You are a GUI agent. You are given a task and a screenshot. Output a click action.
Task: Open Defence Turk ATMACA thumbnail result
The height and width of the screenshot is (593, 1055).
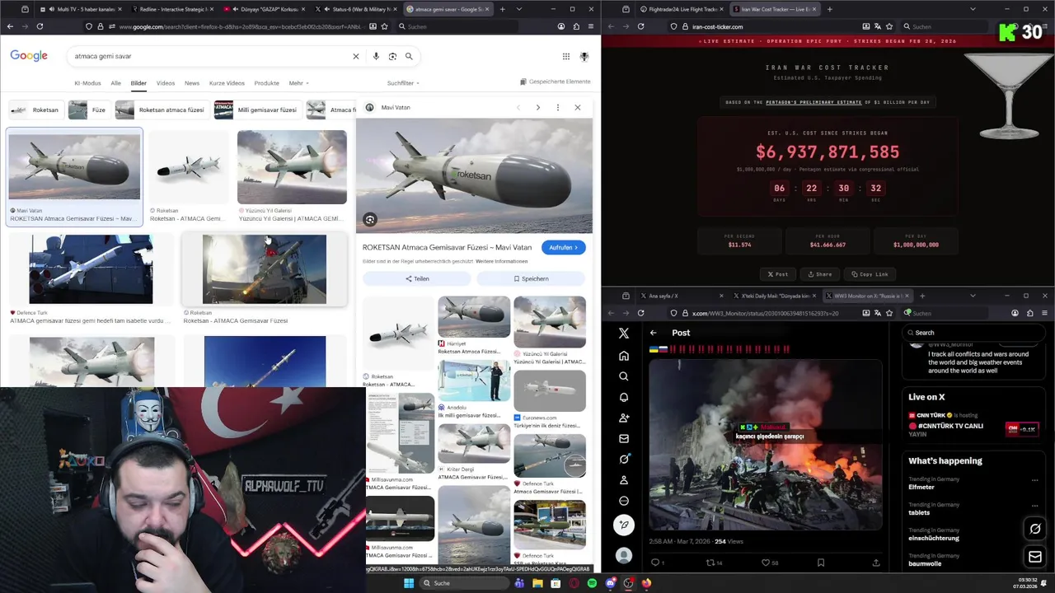[91, 269]
